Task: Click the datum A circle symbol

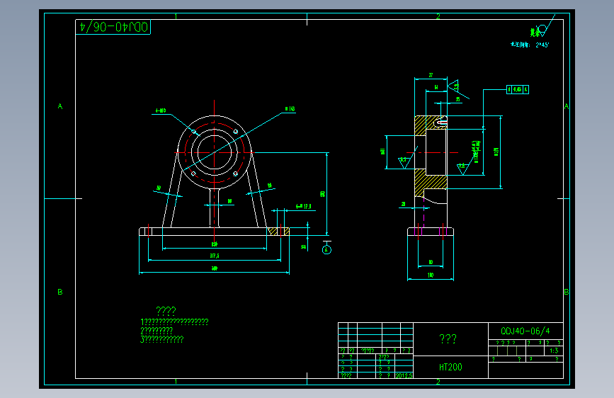Action: (x=326, y=249)
